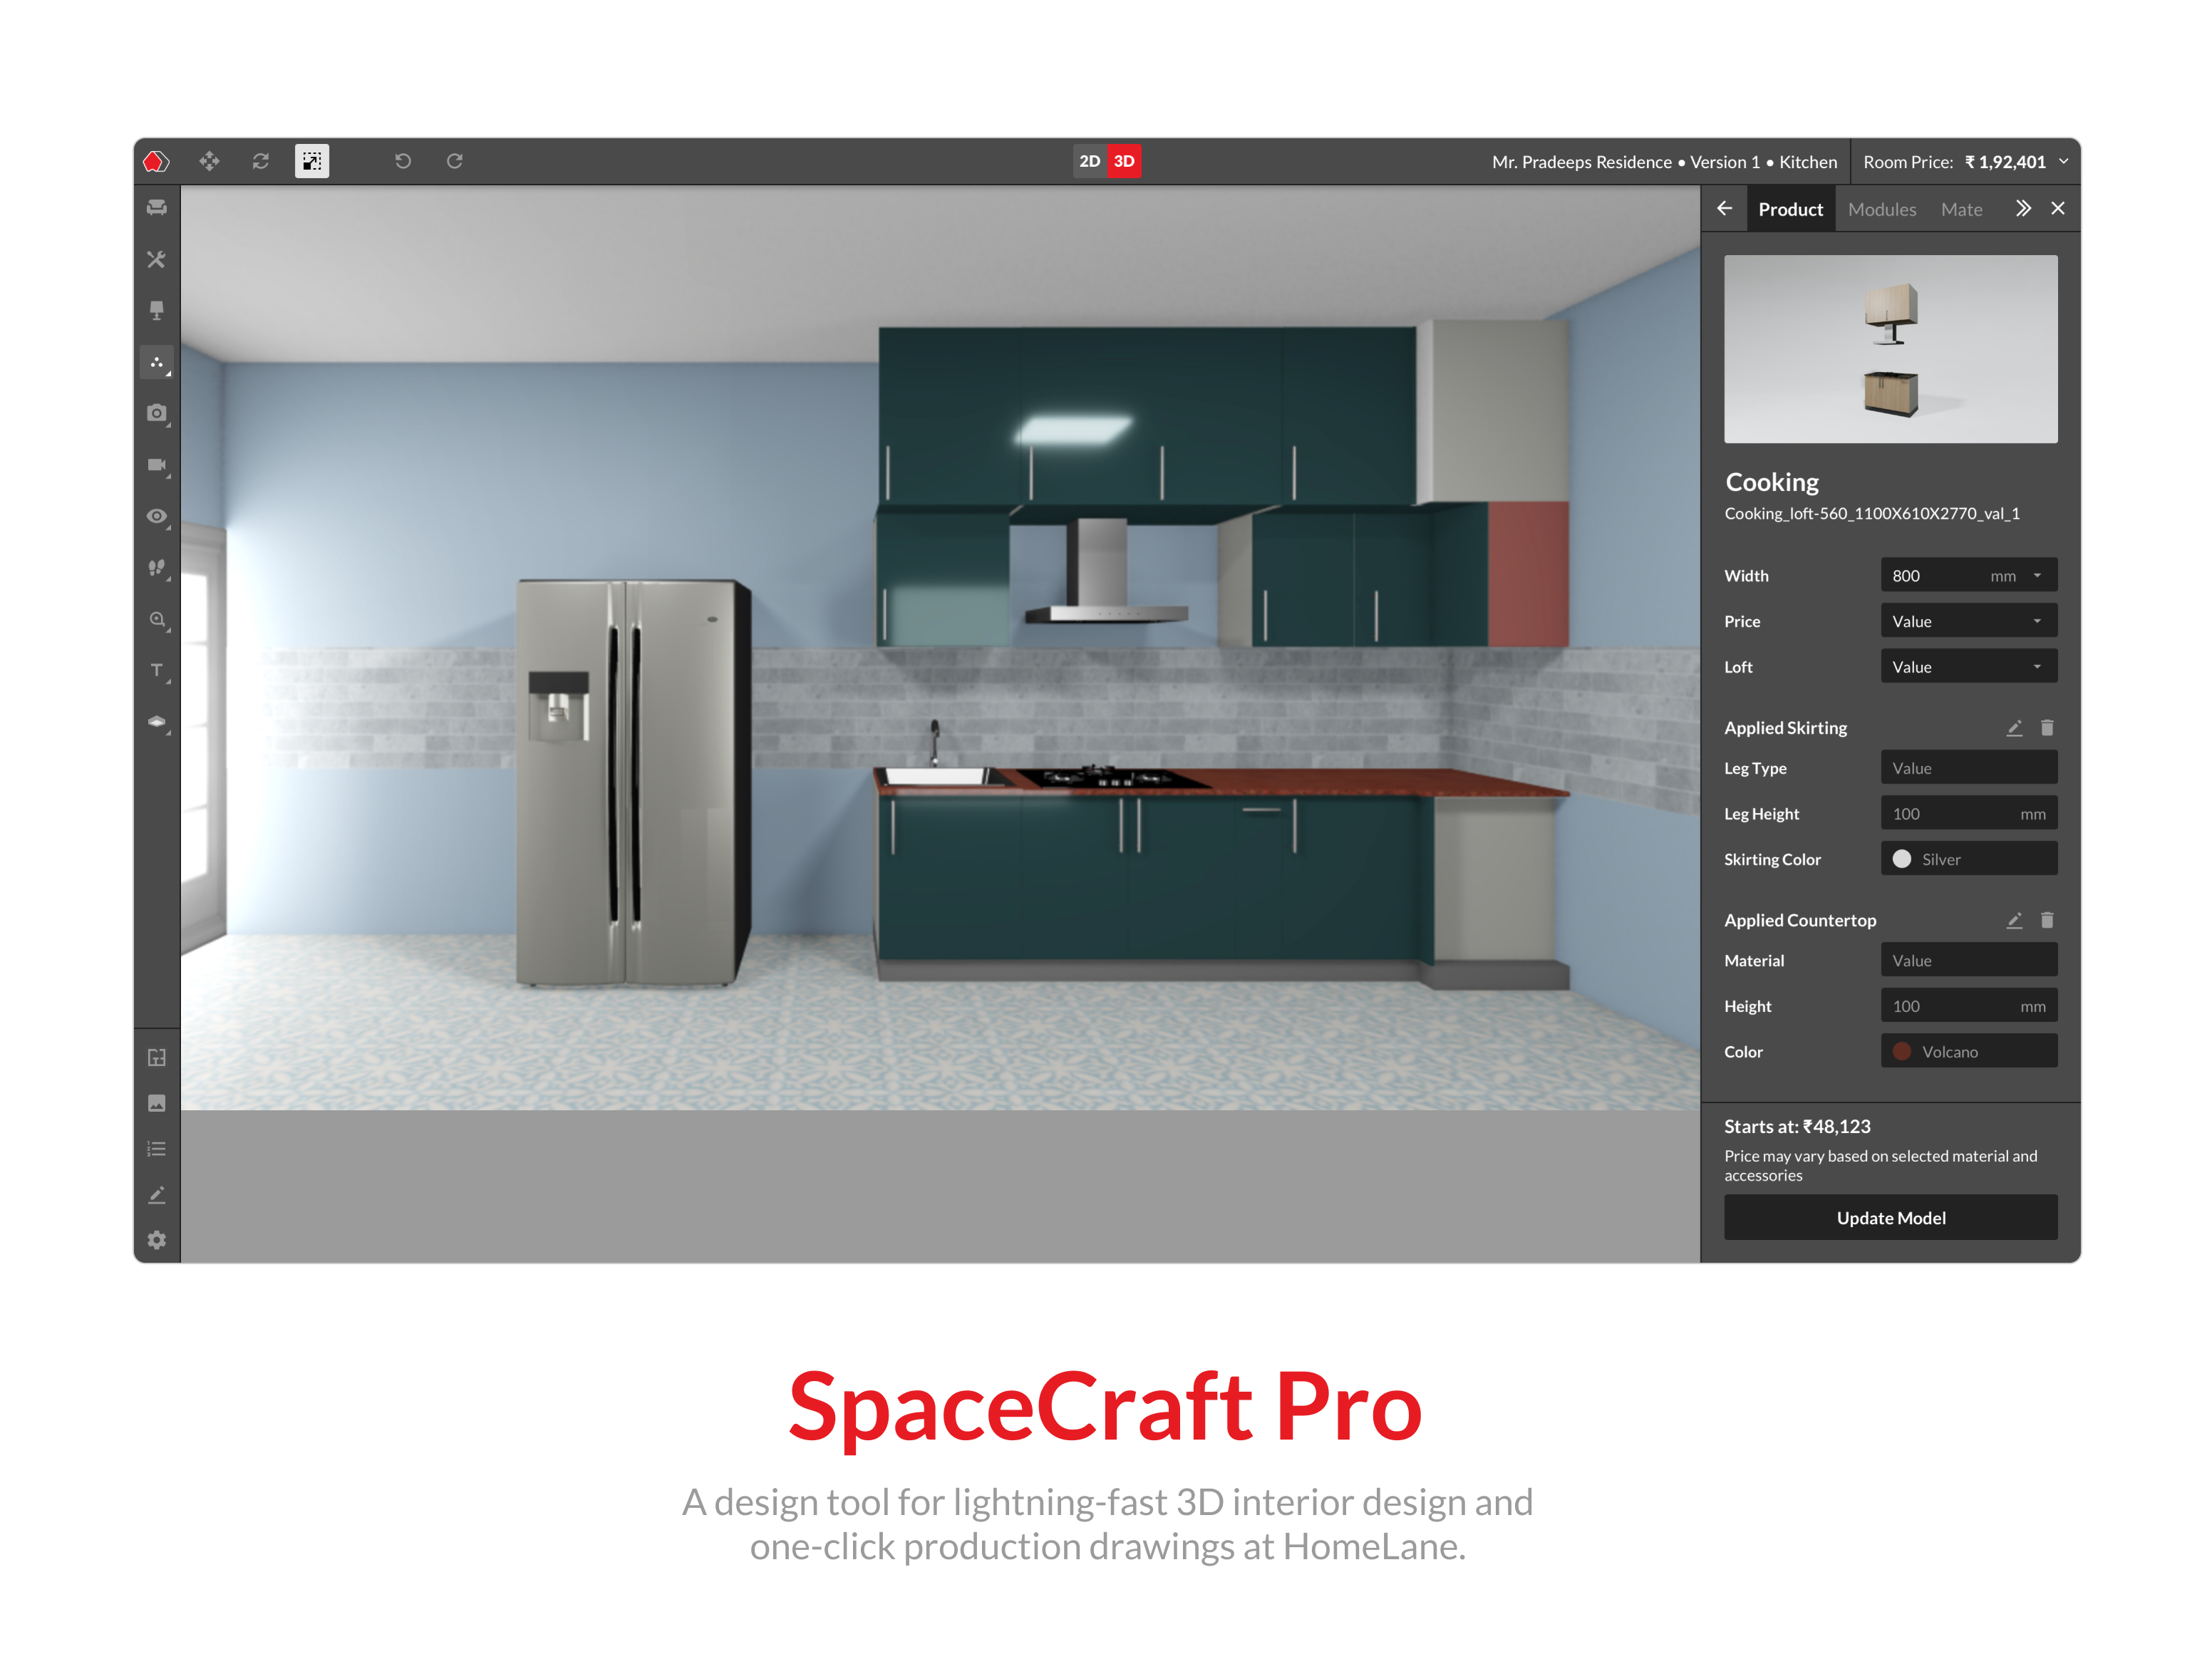Open the layers plane tool
This screenshot has width=2212, height=1659.
click(157, 722)
